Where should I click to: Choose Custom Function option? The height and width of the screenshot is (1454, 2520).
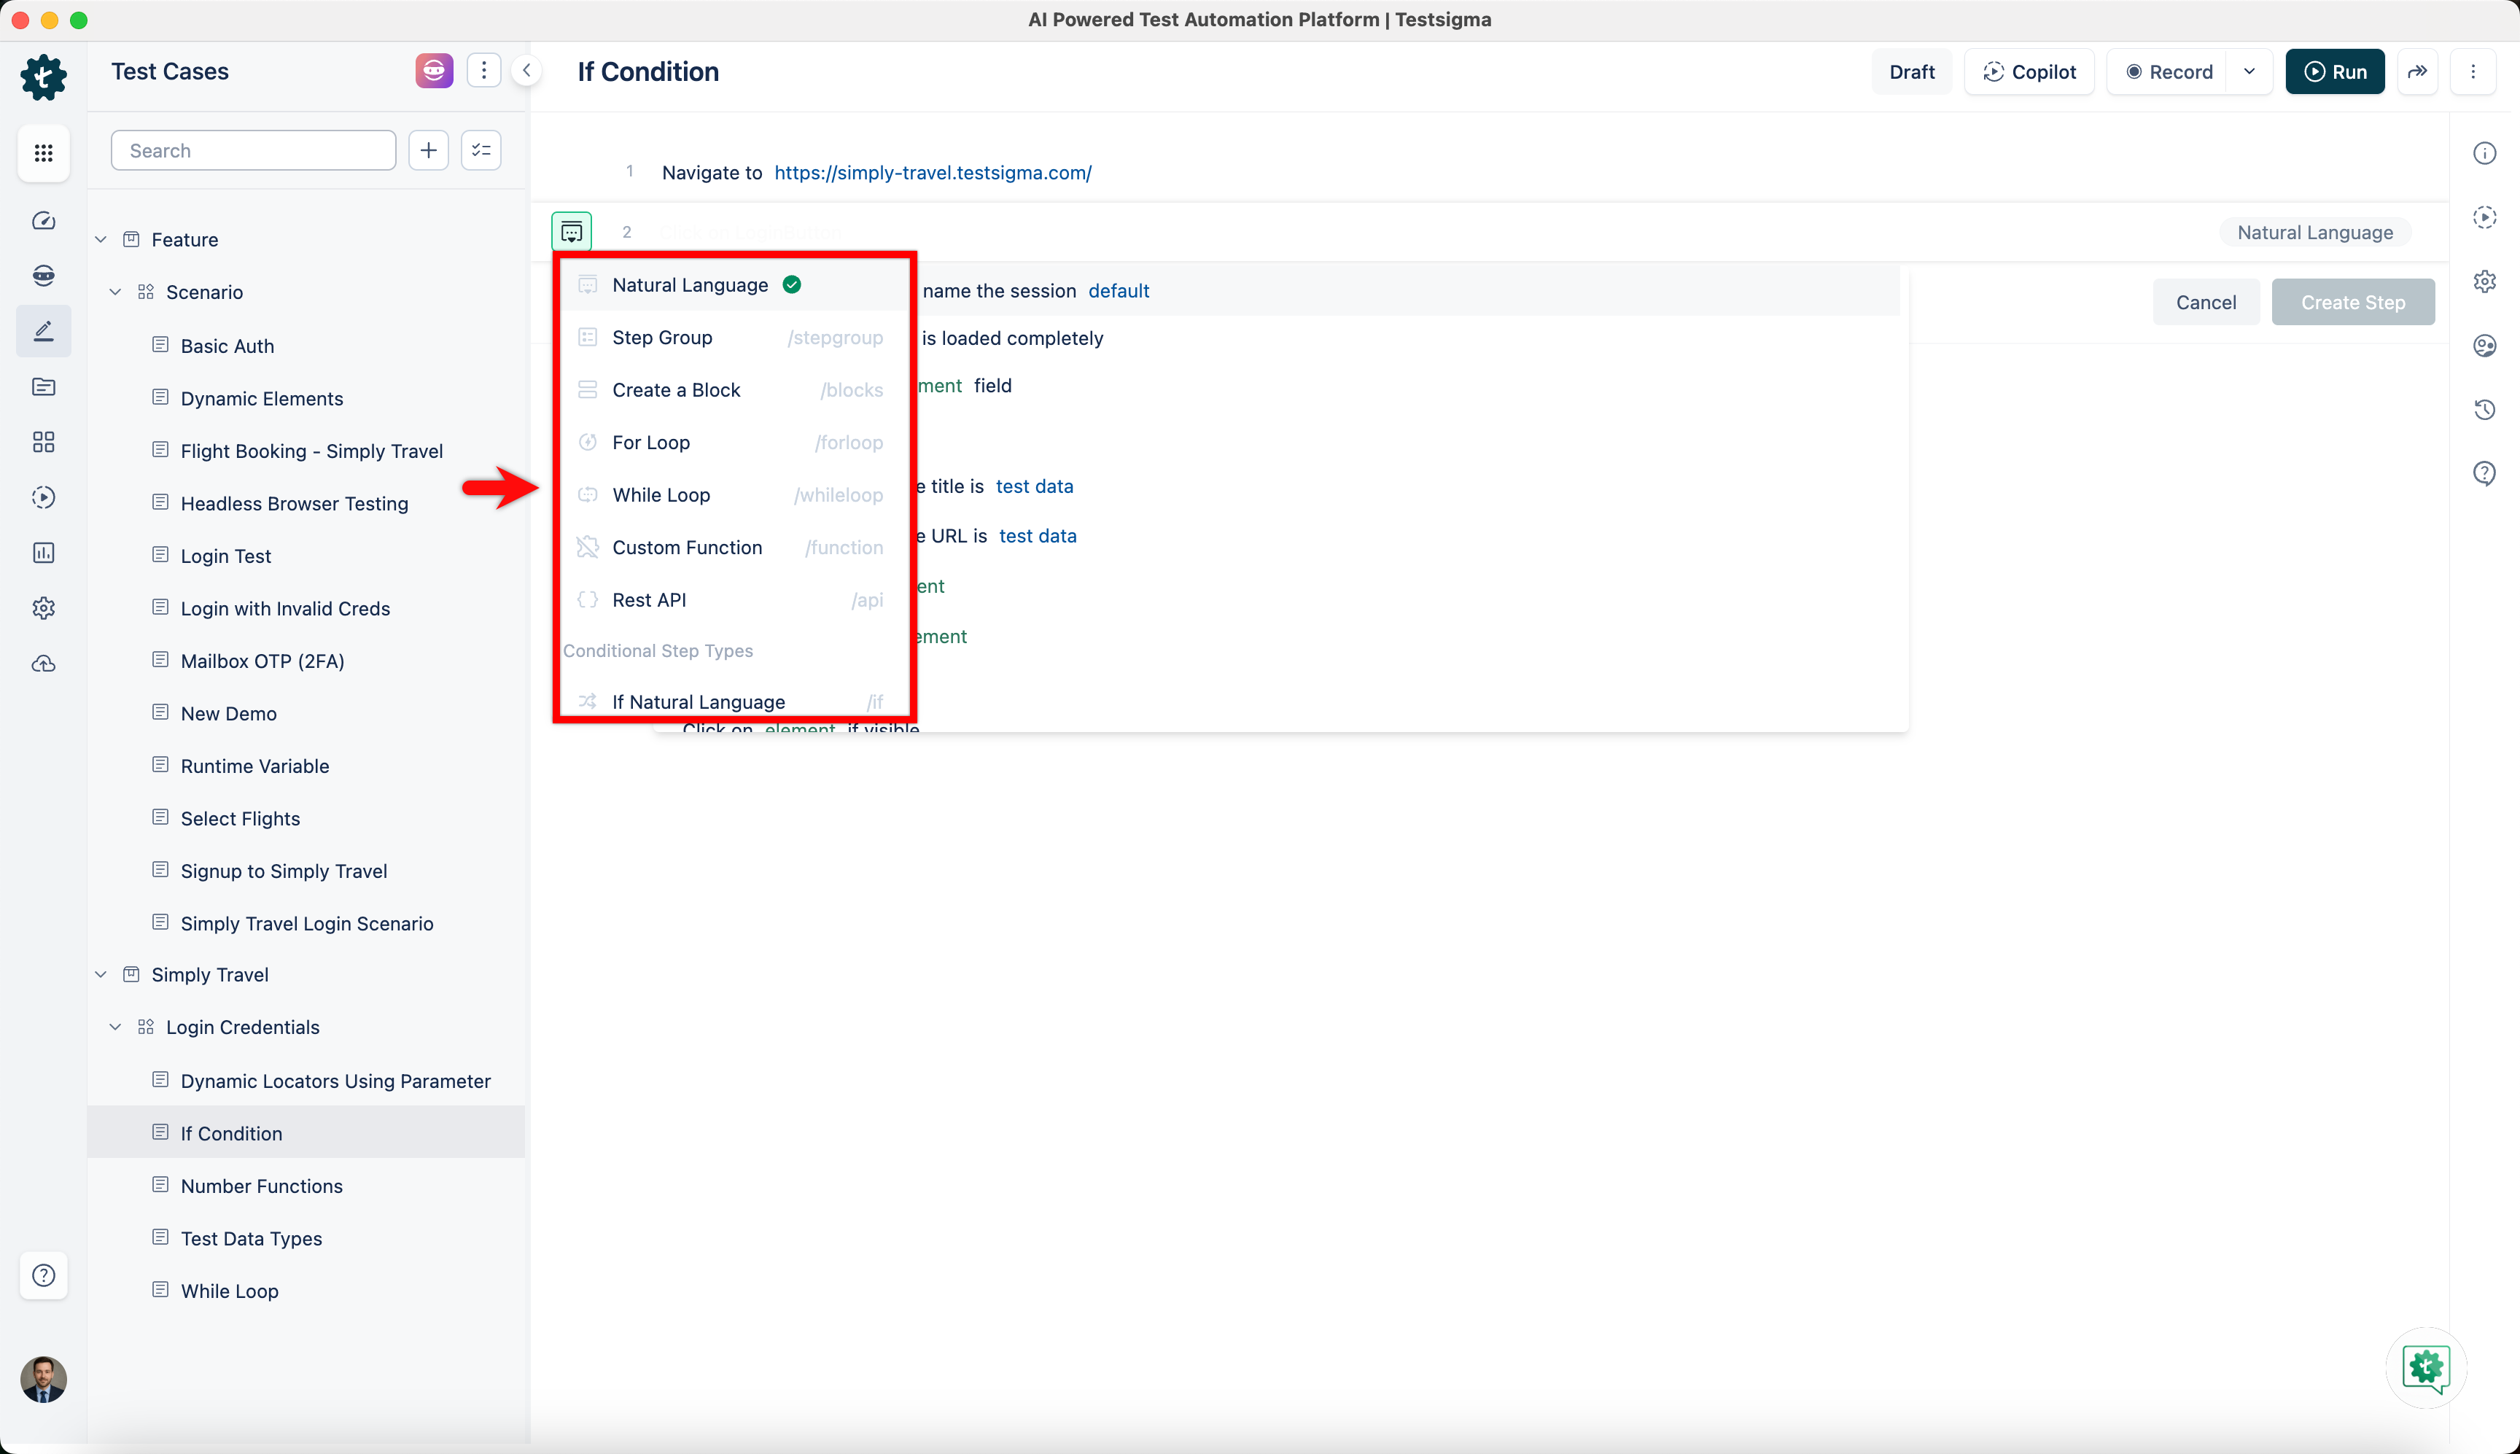(732, 547)
